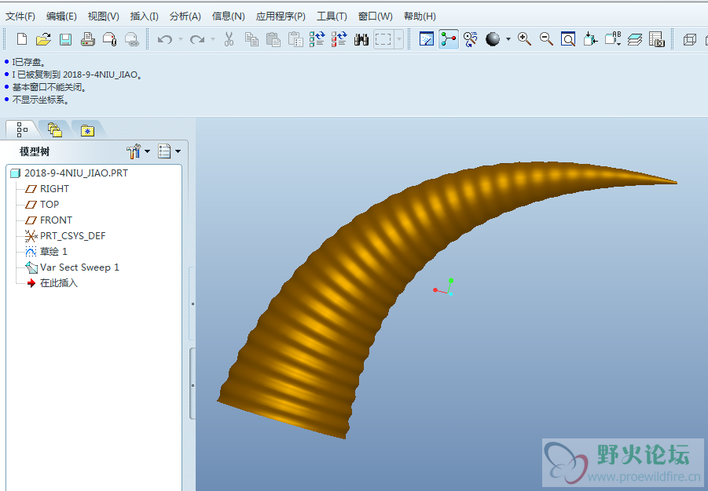The height and width of the screenshot is (491, 708).
Task: Switch to wireframe display cube icon
Action: pos(689,40)
